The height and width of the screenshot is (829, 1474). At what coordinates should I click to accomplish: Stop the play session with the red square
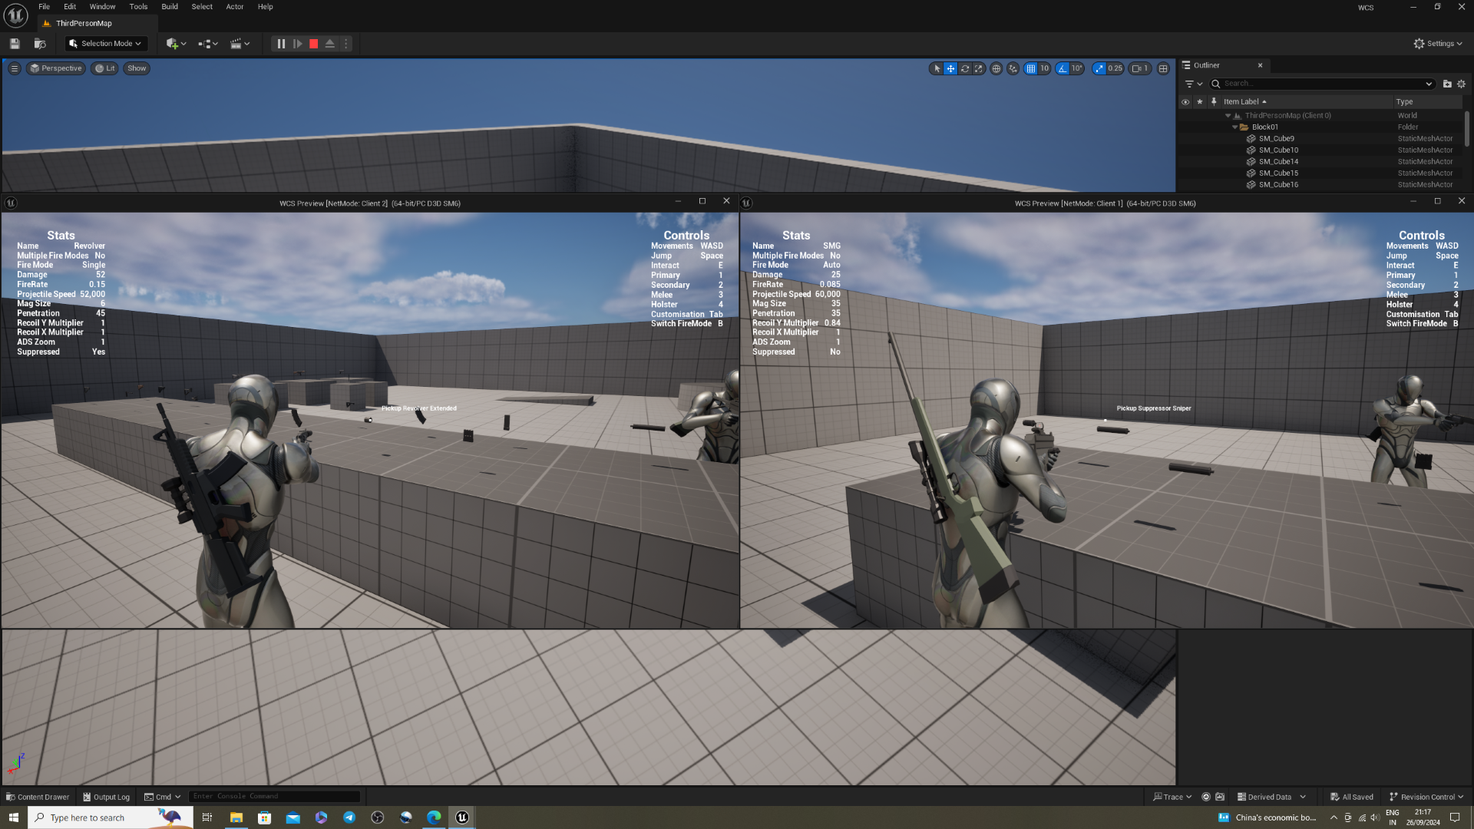314,44
